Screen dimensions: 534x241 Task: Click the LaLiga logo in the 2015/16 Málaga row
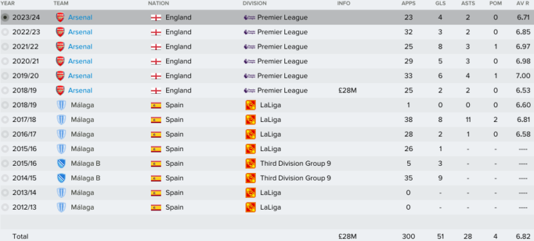pyautogui.click(x=251, y=148)
